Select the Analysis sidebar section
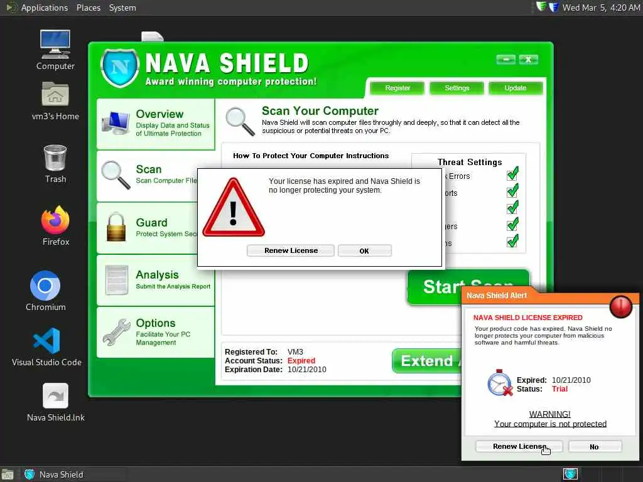This screenshot has height=482, width=643. pyautogui.click(x=156, y=280)
